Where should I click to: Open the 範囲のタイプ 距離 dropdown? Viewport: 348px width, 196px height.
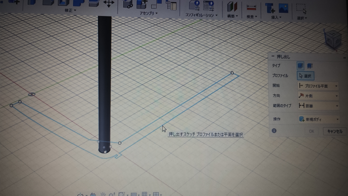click(x=318, y=106)
